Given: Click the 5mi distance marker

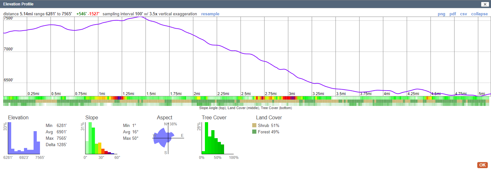Looking at the screenshot, I should click(482, 94).
